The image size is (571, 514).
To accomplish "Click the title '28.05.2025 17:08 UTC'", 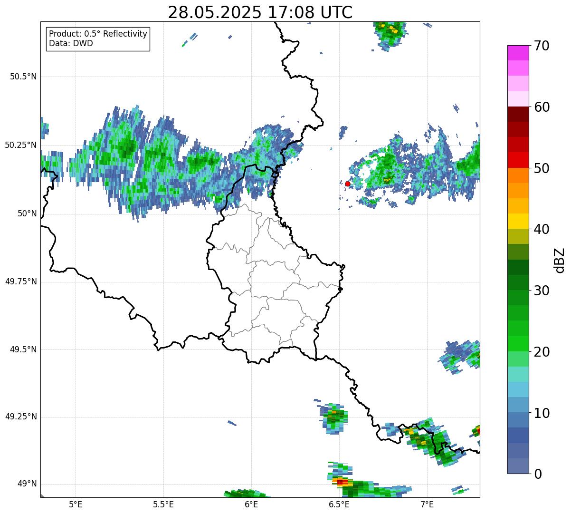I will click(260, 12).
